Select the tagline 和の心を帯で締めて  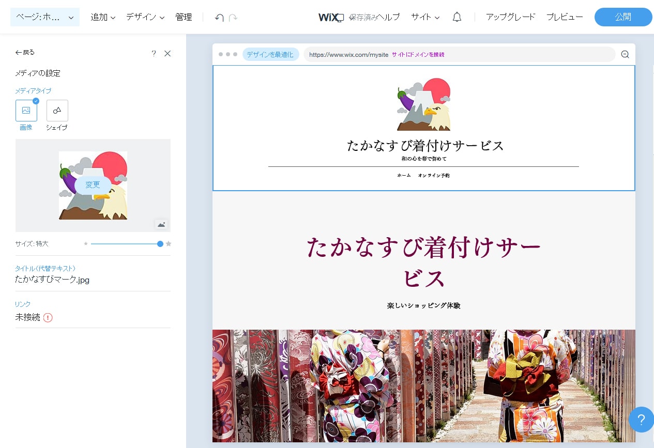(x=424, y=159)
